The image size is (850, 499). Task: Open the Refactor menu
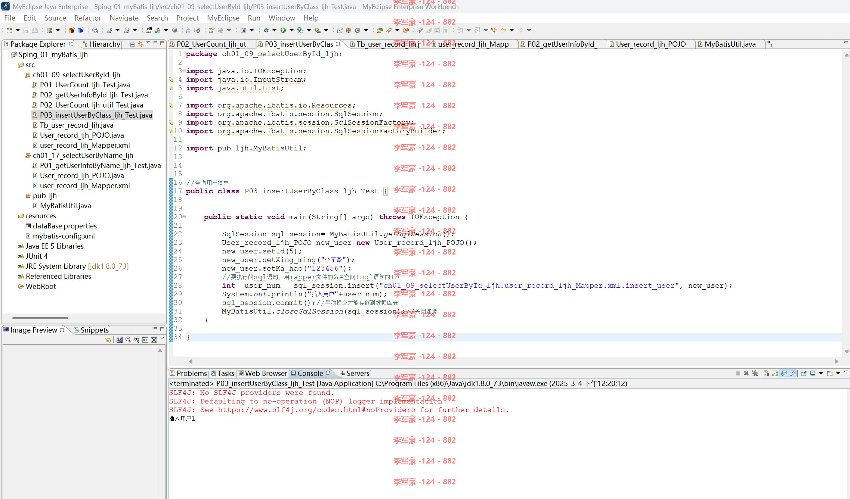88,18
